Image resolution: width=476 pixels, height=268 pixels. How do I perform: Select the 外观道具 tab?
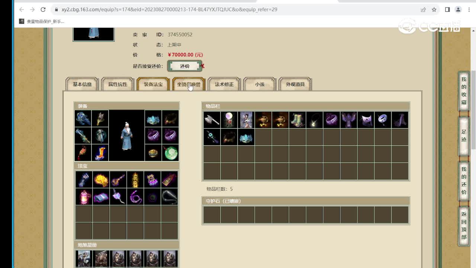click(295, 84)
